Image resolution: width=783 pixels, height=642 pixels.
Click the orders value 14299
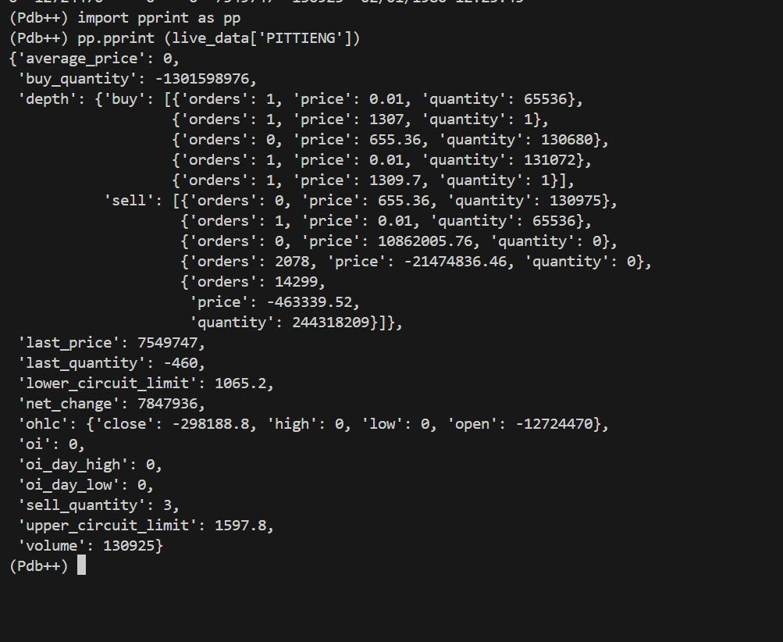point(296,282)
